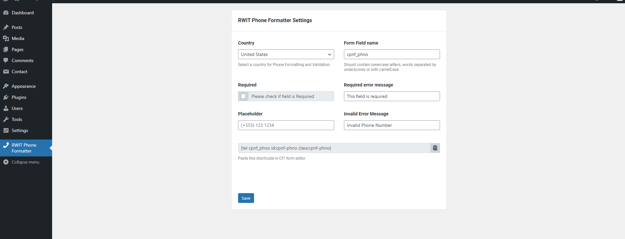The height and width of the screenshot is (239, 625).
Task: Click the Invalid Error Message field
Action: point(392,125)
